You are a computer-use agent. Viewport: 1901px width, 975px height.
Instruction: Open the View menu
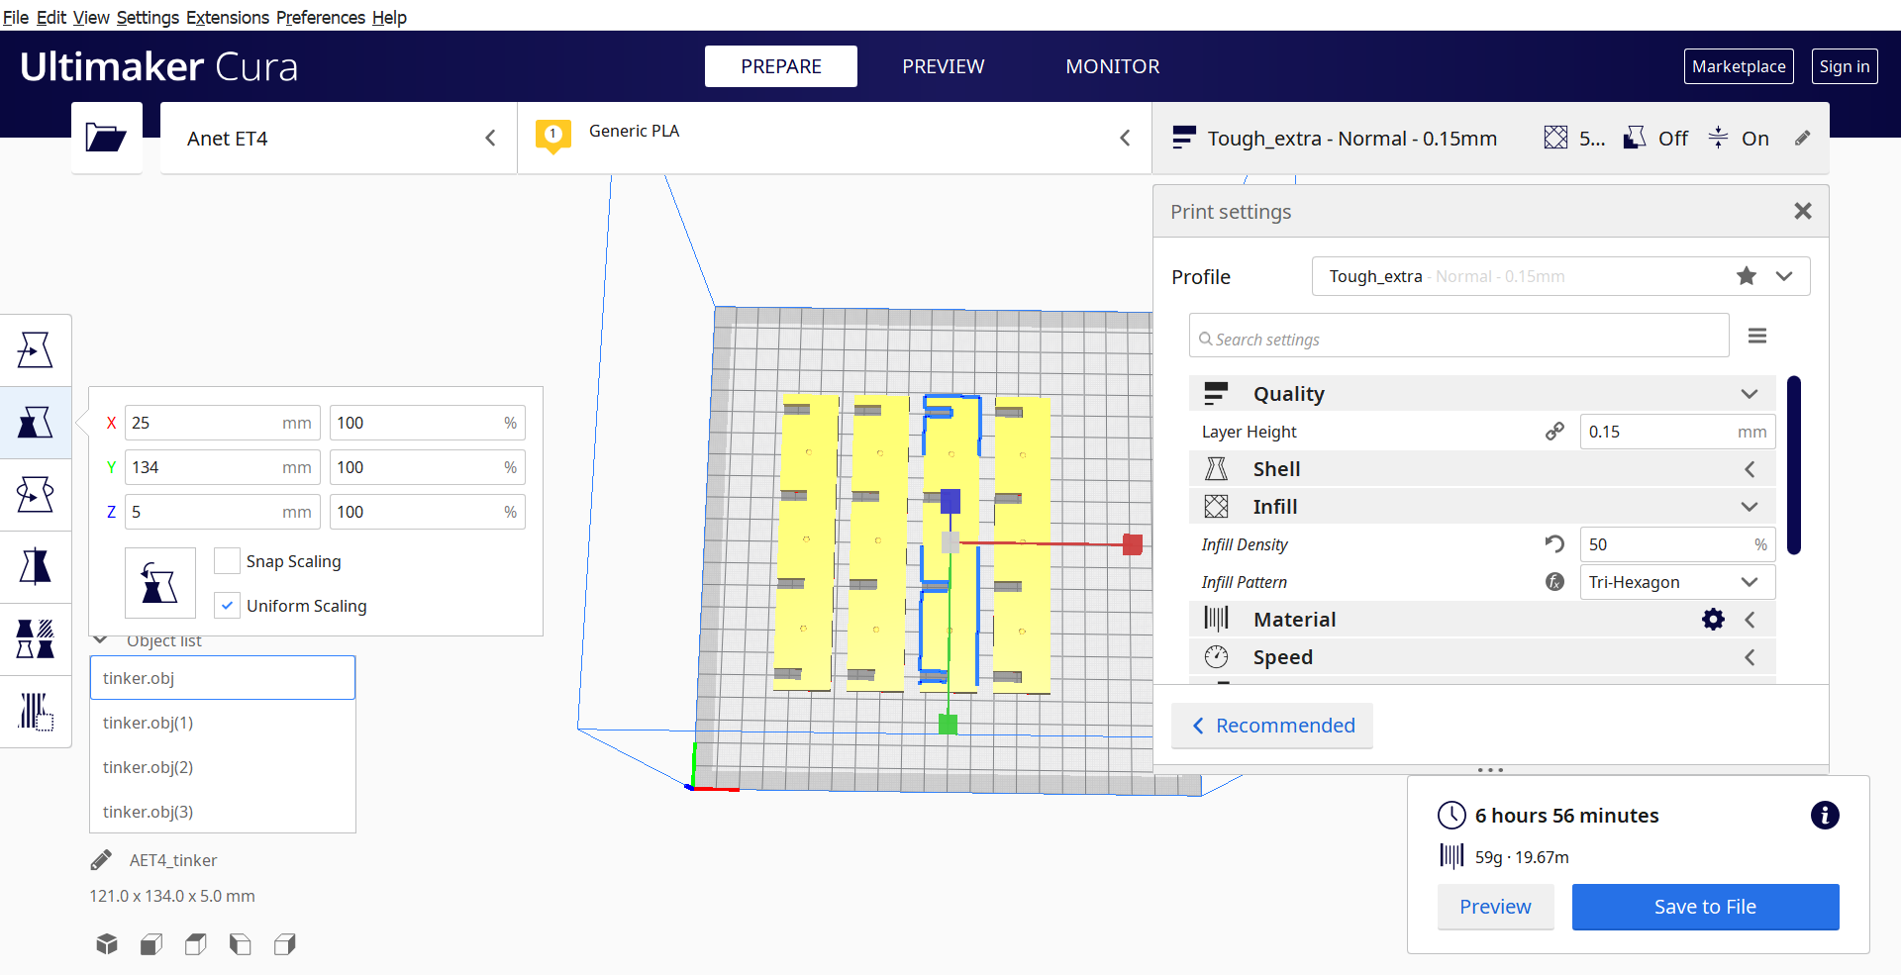[91, 17]
